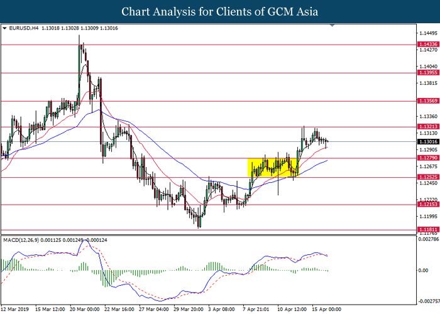Select the 1.14336 red price label
Viewport: 440px width, 314px height.
(x=427, y=45)
